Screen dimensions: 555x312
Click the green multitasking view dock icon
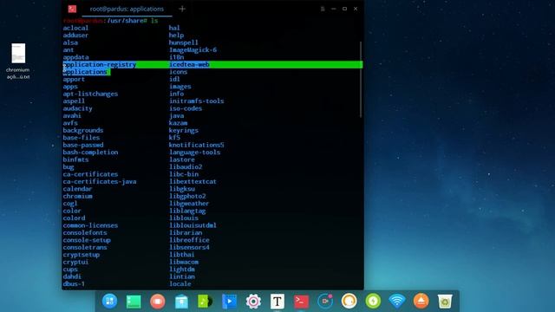[x=134, y=302]
